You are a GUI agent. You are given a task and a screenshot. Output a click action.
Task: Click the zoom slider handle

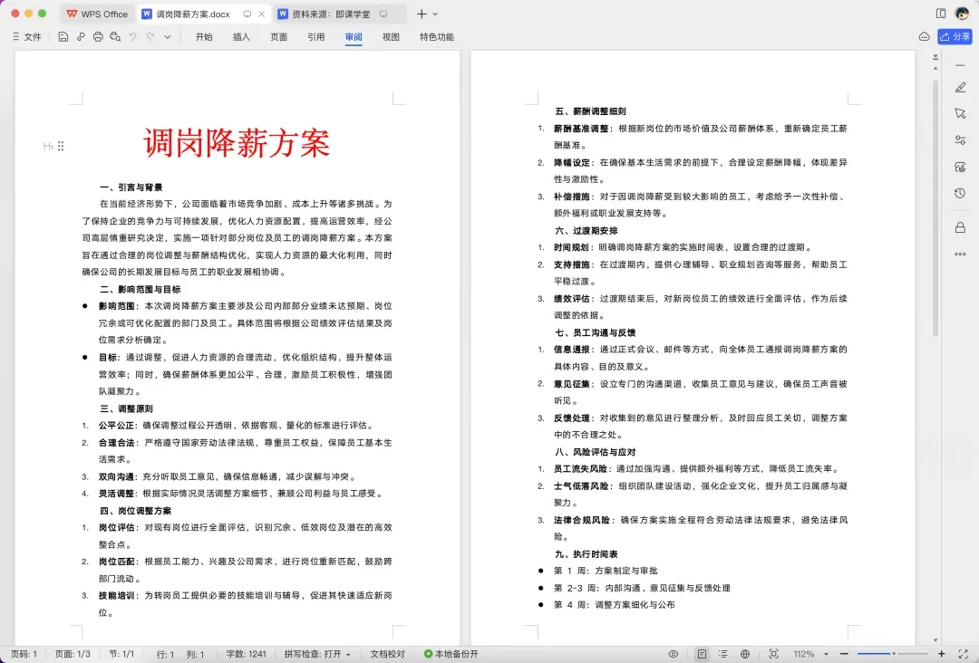click(894, 654)
